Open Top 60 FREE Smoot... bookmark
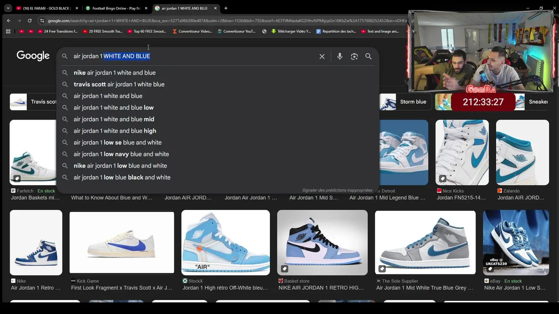Viewport: 559px width, 314px height. (x=147, y=31)
